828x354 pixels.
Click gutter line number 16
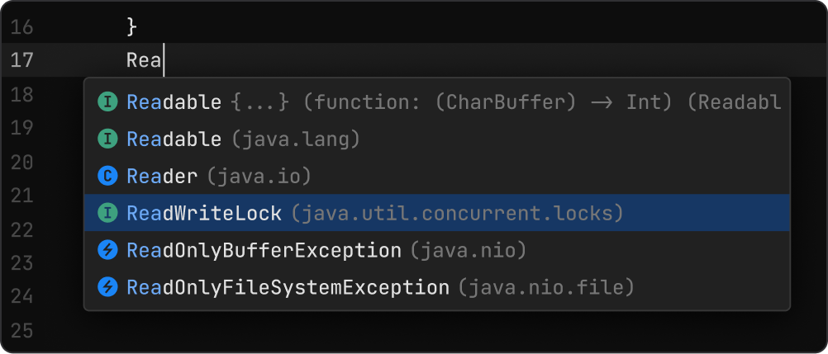tap(22, 27)
